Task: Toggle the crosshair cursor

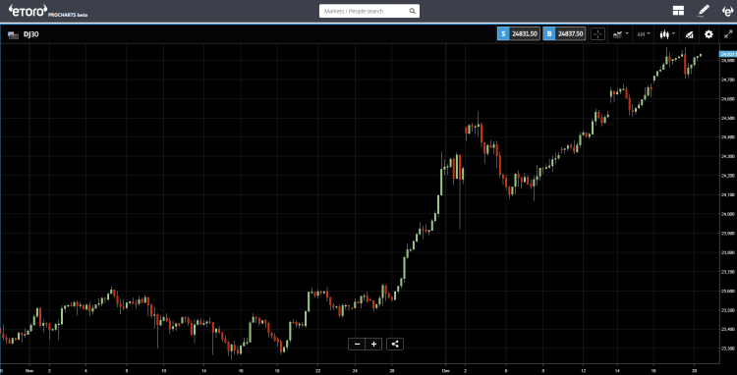Action: [597, 34]
